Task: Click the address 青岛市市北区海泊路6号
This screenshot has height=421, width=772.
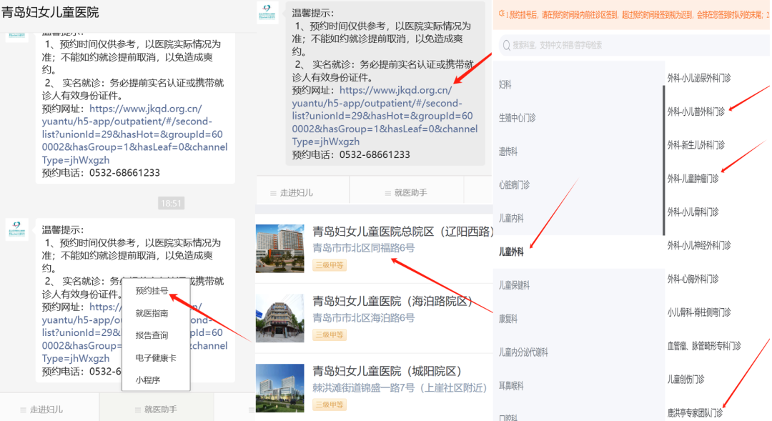Action: coord(363,318)
